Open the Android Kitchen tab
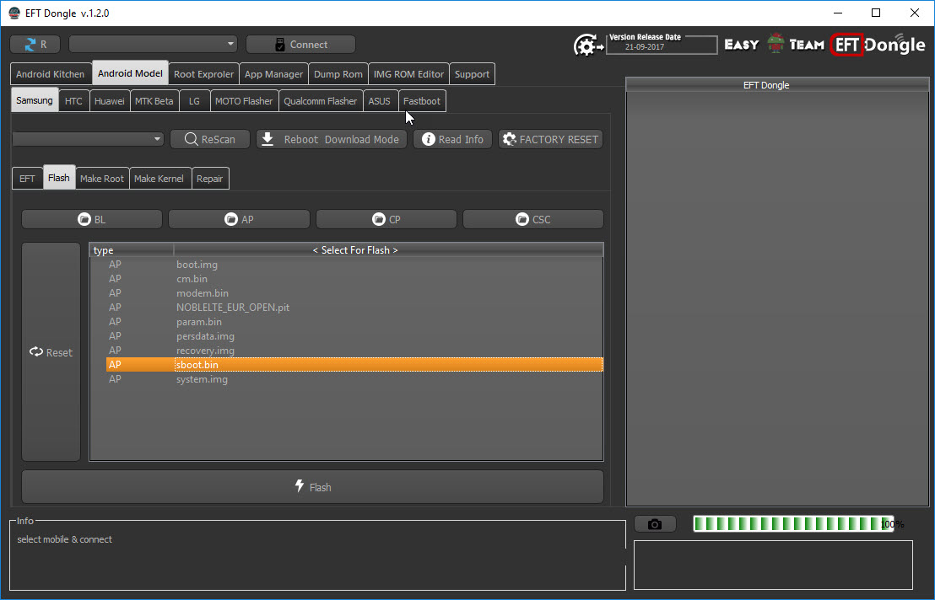This screenshot has width=935, height=600. tap(51, 74)
